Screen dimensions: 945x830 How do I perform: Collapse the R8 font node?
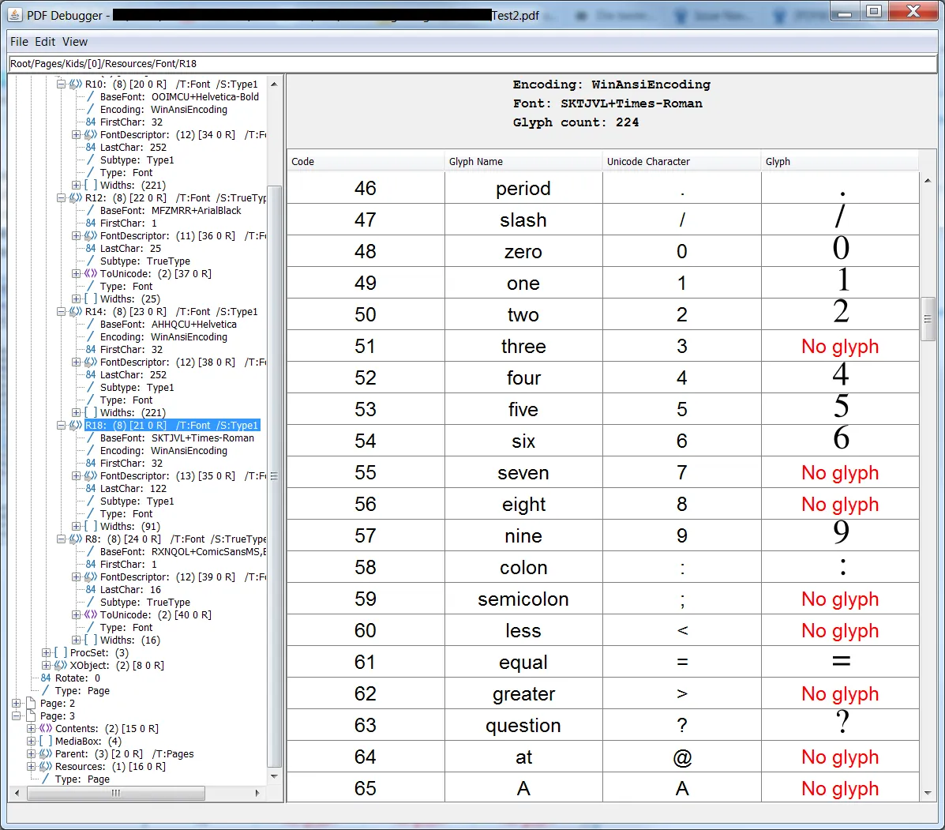click(61, 539)
